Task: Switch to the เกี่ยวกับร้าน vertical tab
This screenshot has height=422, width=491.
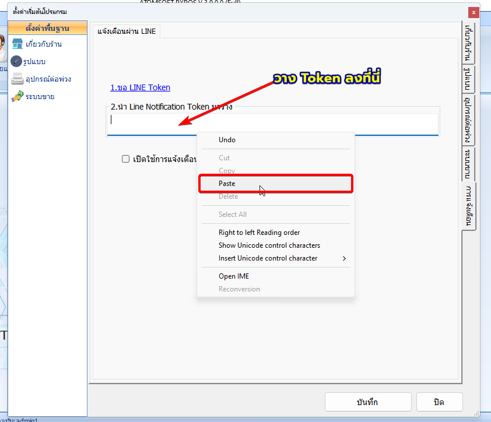Action: (468, 43)
